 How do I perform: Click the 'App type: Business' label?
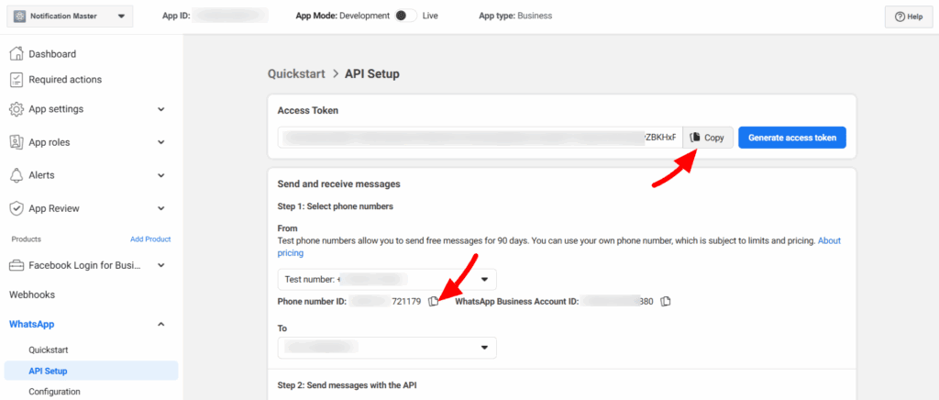coord(515,16)
